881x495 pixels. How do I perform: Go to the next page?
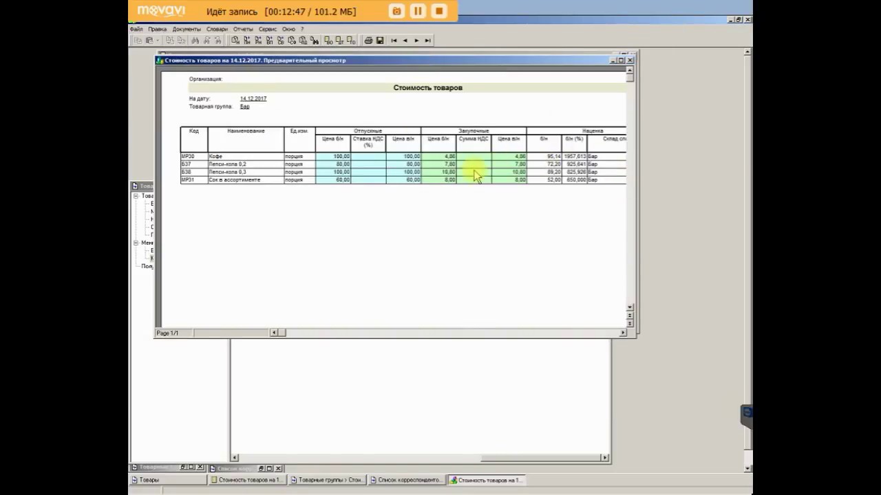pyautogui.click(x=416, y=41)
